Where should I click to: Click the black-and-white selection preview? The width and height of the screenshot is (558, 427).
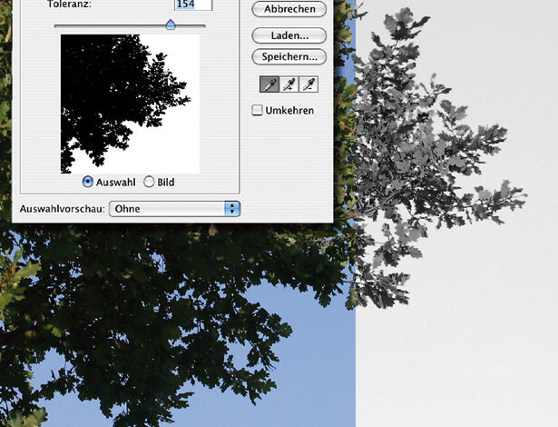click(x=131, y=104)
